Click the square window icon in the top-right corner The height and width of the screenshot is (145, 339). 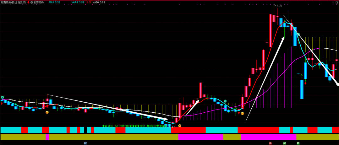click(x=336, y=2)
